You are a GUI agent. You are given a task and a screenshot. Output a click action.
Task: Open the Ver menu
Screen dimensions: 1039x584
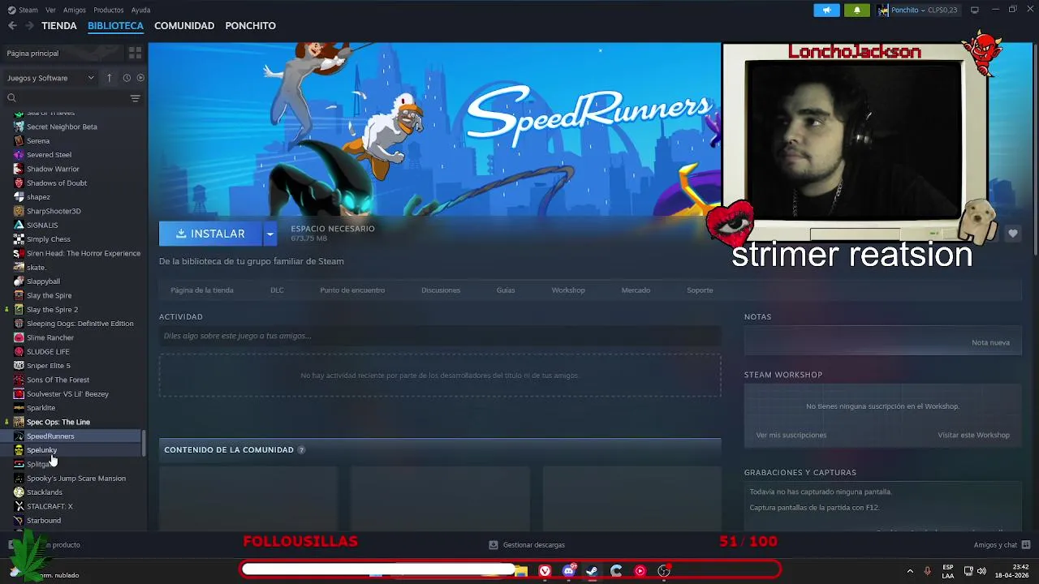pos(50,10)
